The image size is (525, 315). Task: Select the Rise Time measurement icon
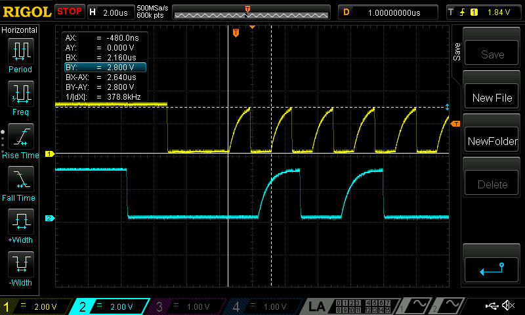coord(21,136)
